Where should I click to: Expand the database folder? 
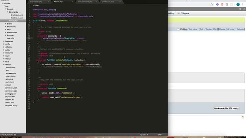pos(4,47)
